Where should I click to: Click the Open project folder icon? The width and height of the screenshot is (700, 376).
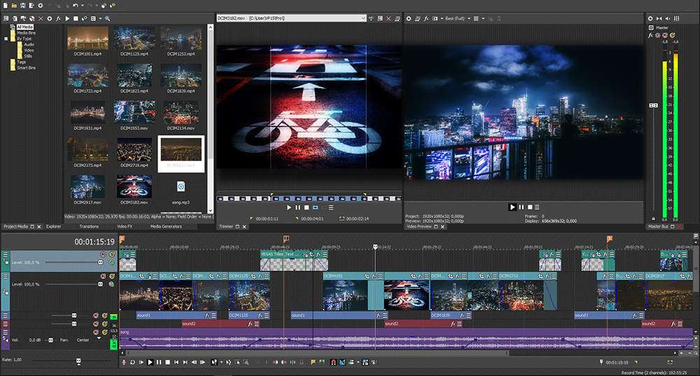click(14, 6)
